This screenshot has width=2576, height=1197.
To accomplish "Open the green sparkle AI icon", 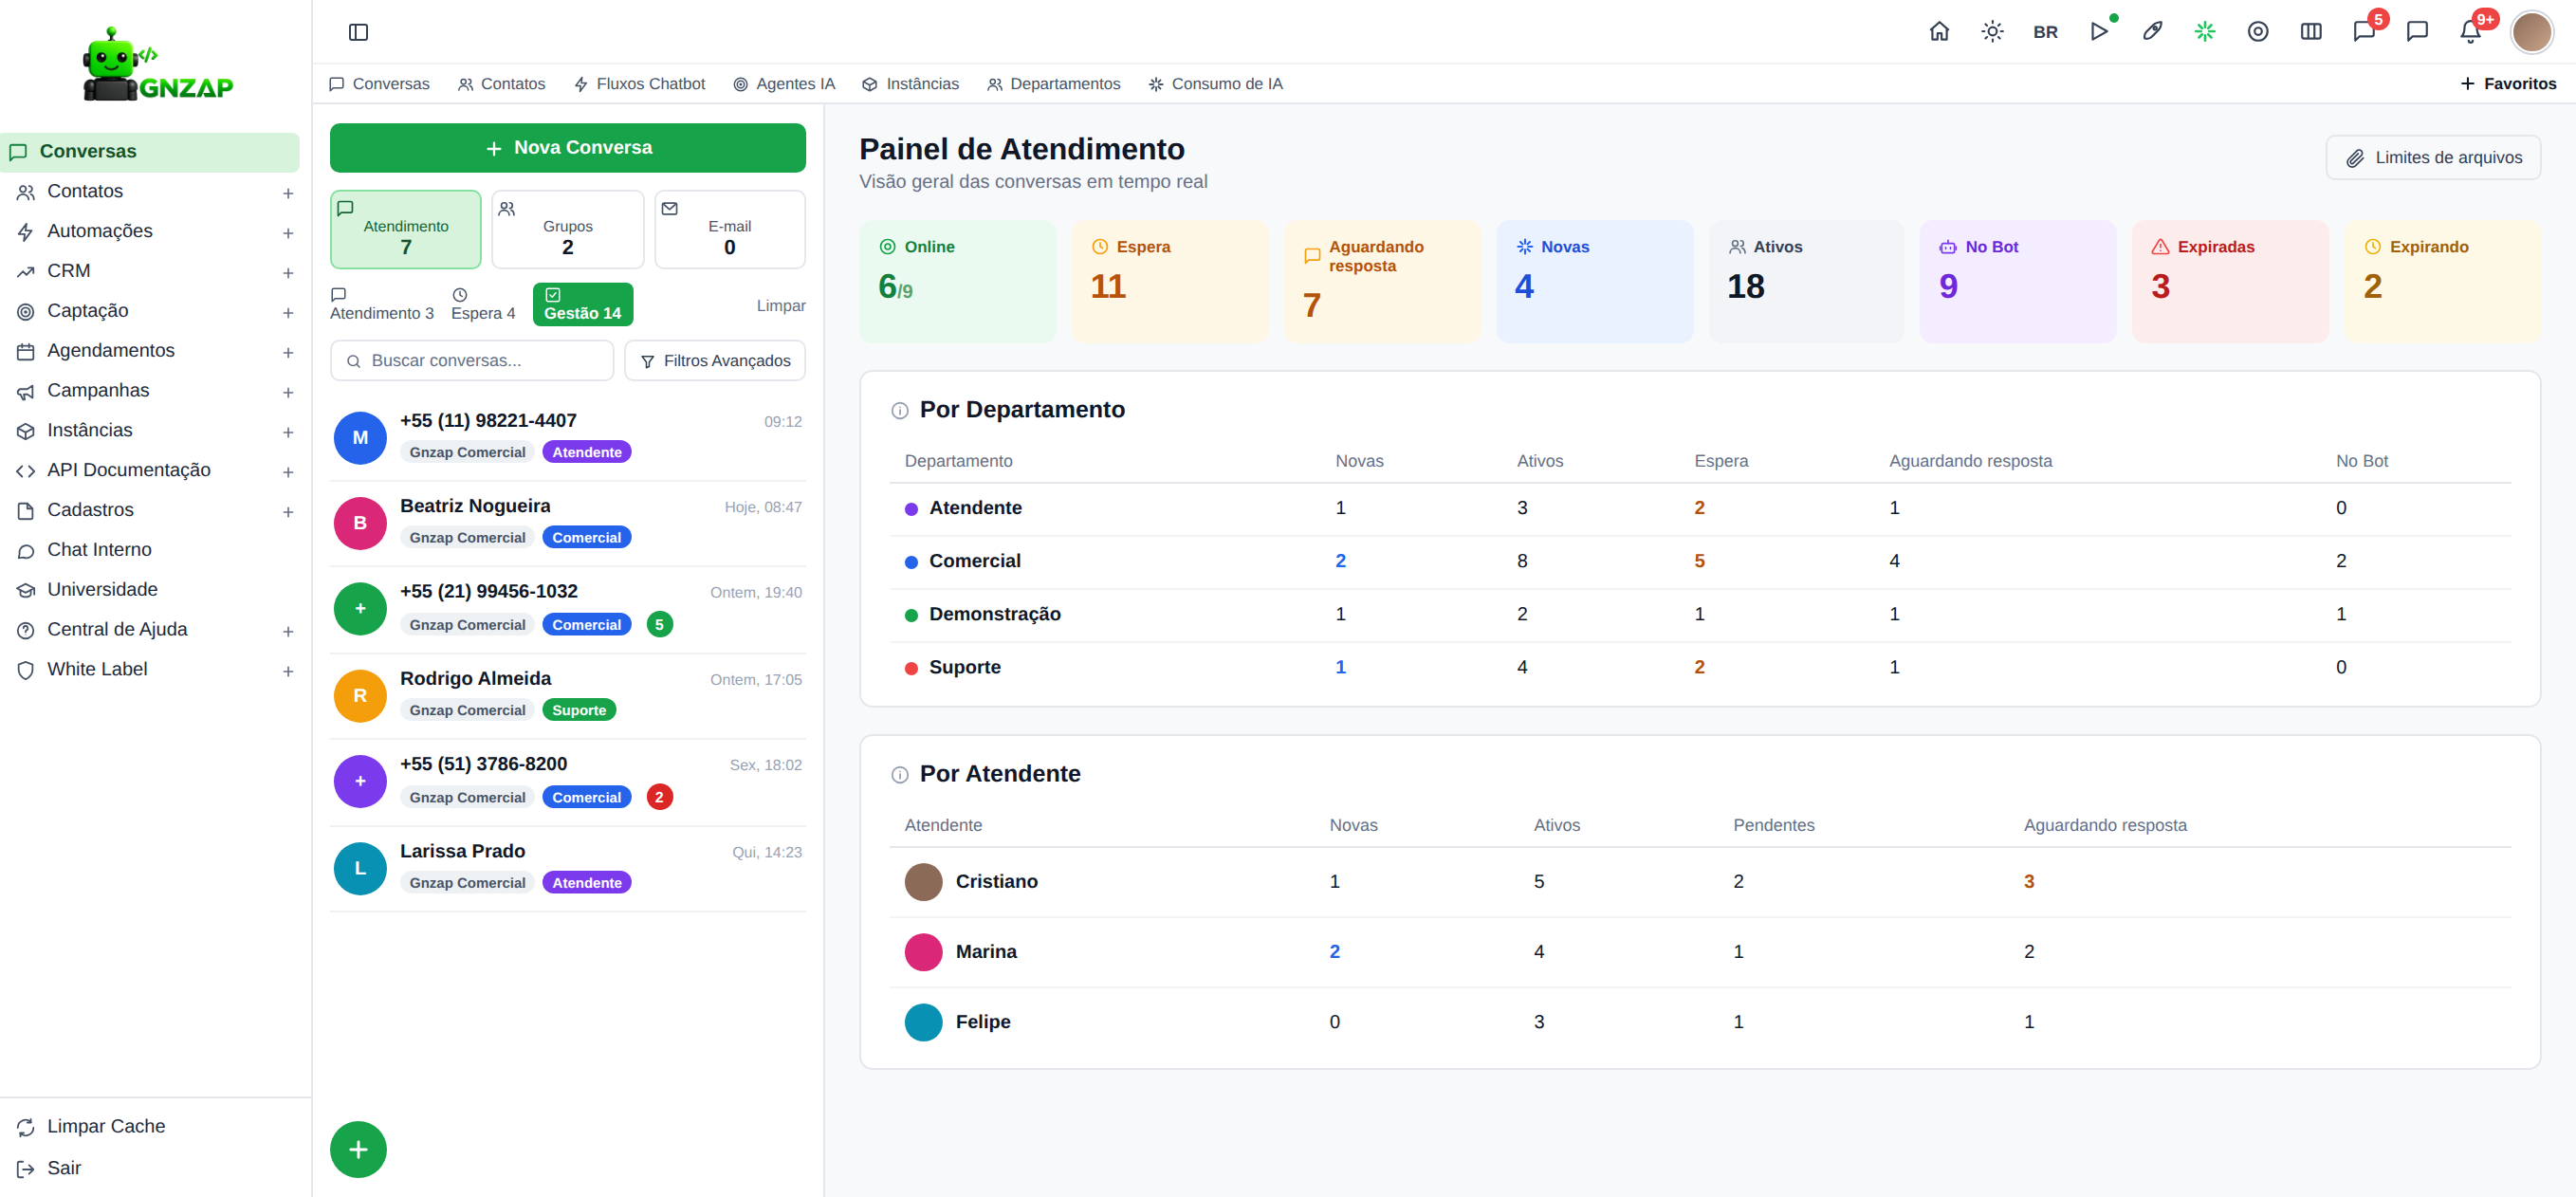I will coord(2205,32).
